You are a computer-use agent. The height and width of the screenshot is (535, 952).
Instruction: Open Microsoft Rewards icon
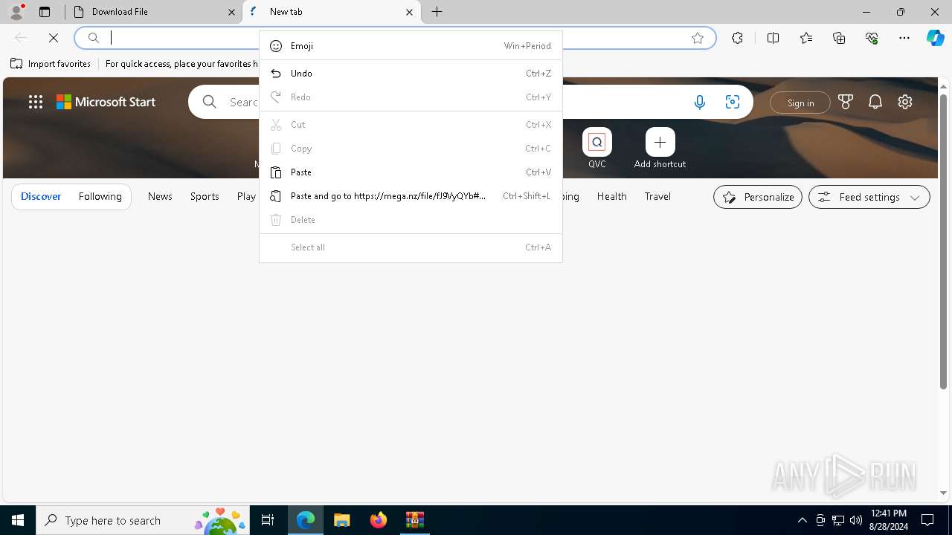point(845,102)
